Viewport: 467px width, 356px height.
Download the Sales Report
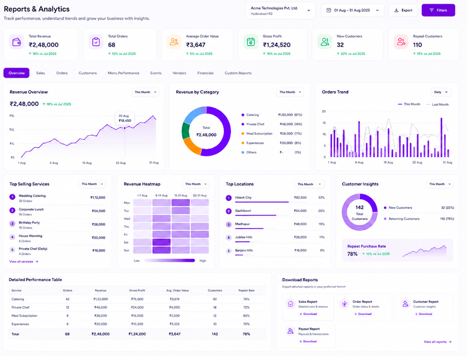(309, 314)
